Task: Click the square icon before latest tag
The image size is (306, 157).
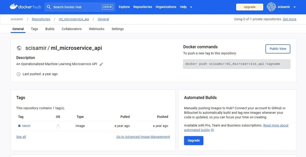Action: click(x=19, y=126)
